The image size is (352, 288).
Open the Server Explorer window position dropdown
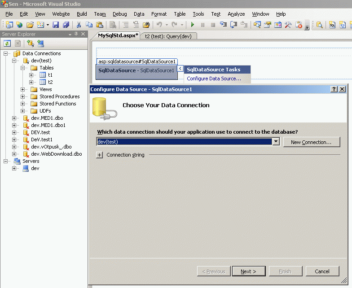[x=70, y=34]
